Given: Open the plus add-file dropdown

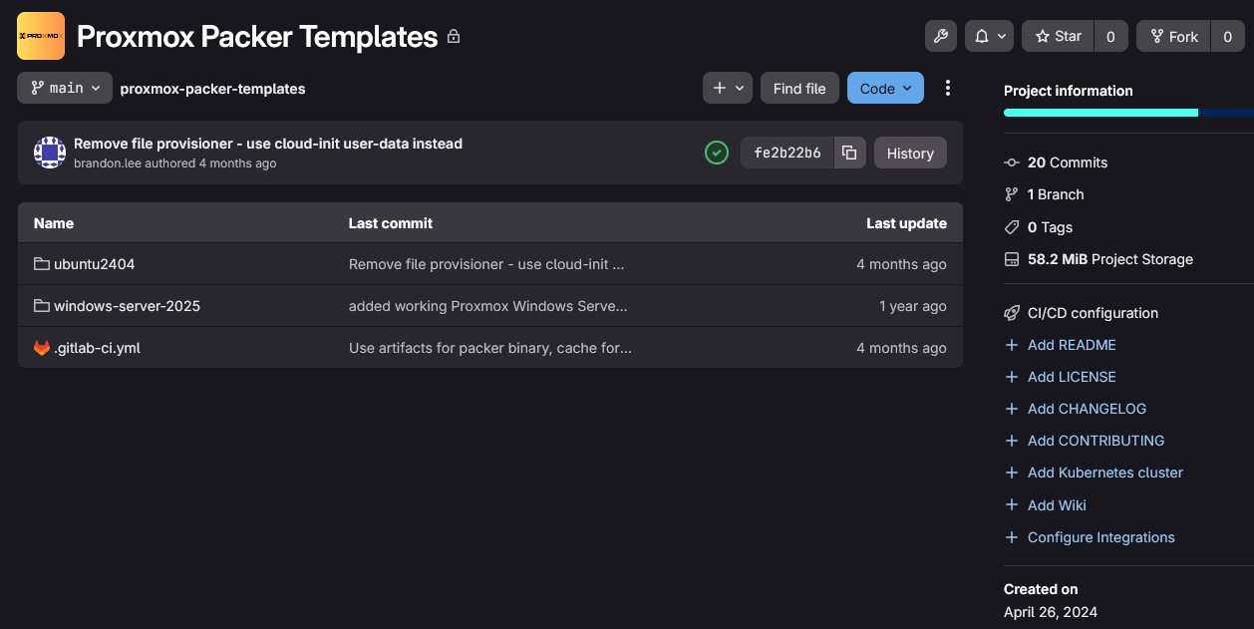Looking at the screenshot, I should pos(728,88).
